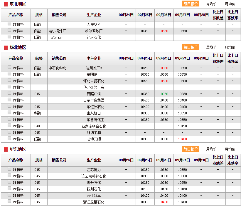Check the 日照广信 row checkbox
Screen dimensions: 241x207
9,93
